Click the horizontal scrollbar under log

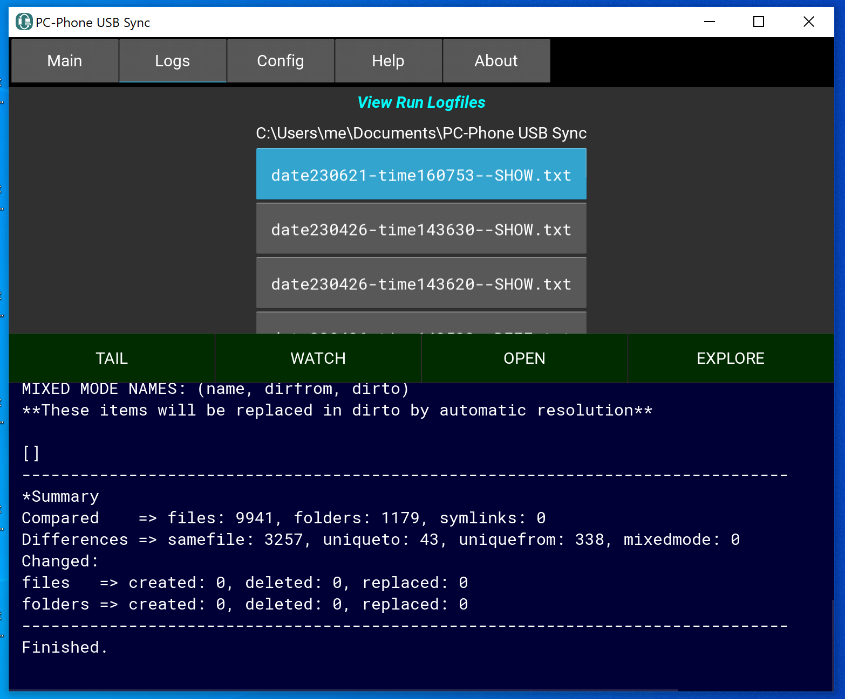tap(343, 690)
